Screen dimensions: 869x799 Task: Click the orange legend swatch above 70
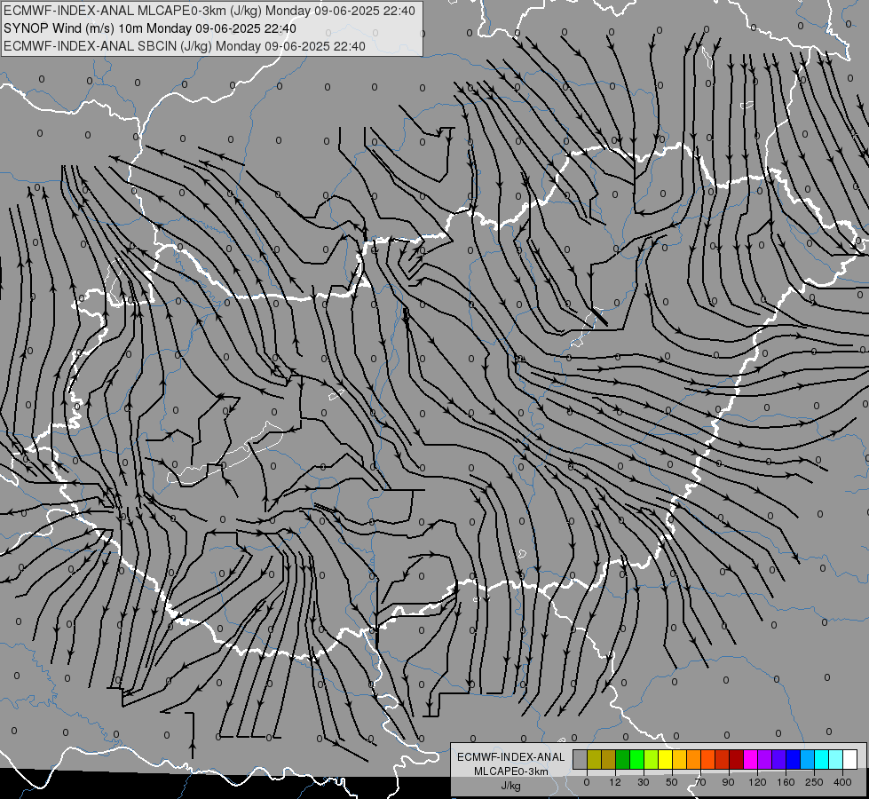pos(694,759)
